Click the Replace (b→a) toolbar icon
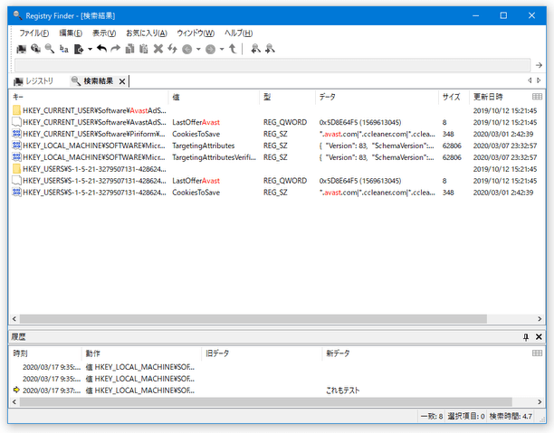 64,49
